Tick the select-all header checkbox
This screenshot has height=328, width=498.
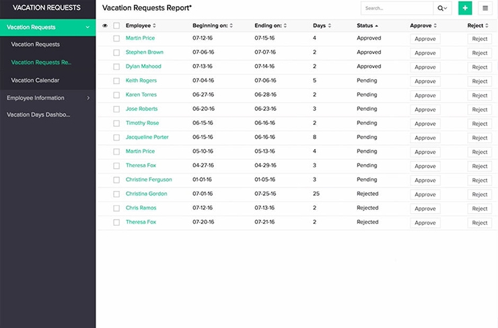[116, 26]
